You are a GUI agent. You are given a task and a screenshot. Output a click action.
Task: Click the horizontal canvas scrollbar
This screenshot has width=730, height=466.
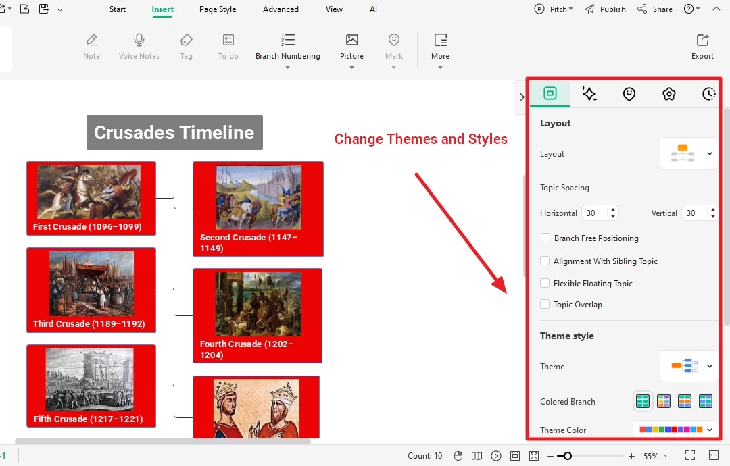(x=163, y=441)
